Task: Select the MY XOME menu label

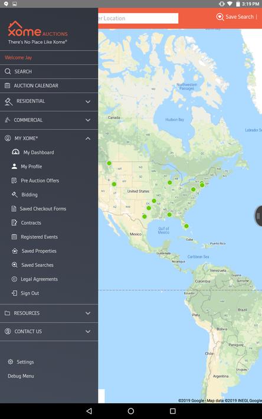Action: (26, 138)
